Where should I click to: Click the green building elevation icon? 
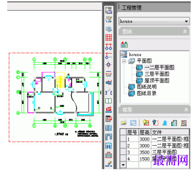(x=174, y=123)
